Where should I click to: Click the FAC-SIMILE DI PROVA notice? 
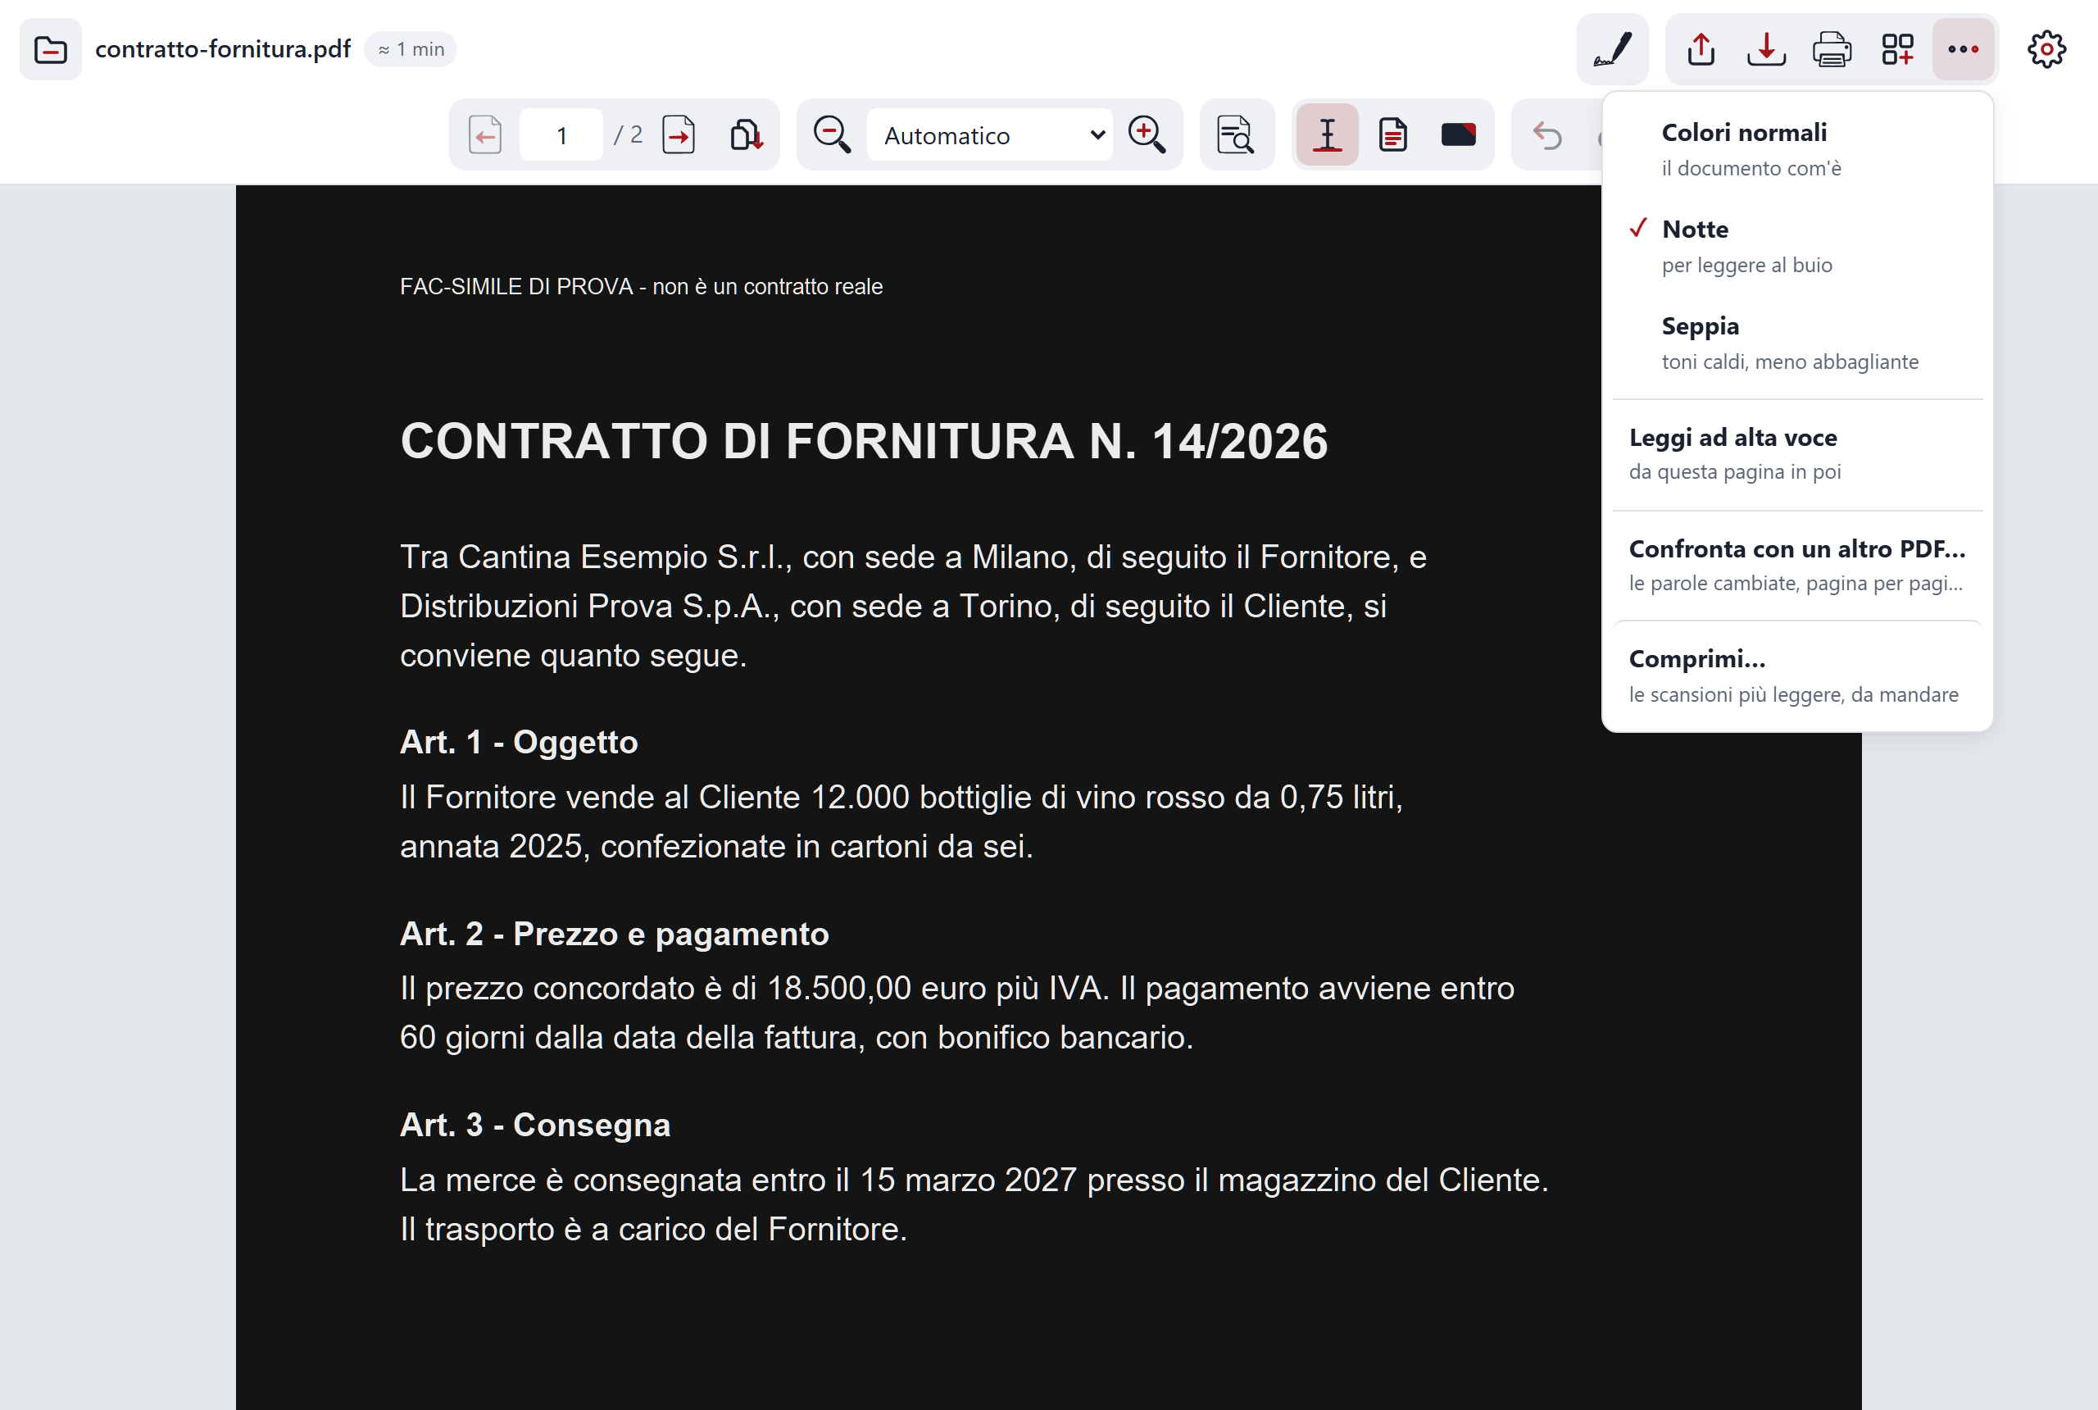click(641, 287)
